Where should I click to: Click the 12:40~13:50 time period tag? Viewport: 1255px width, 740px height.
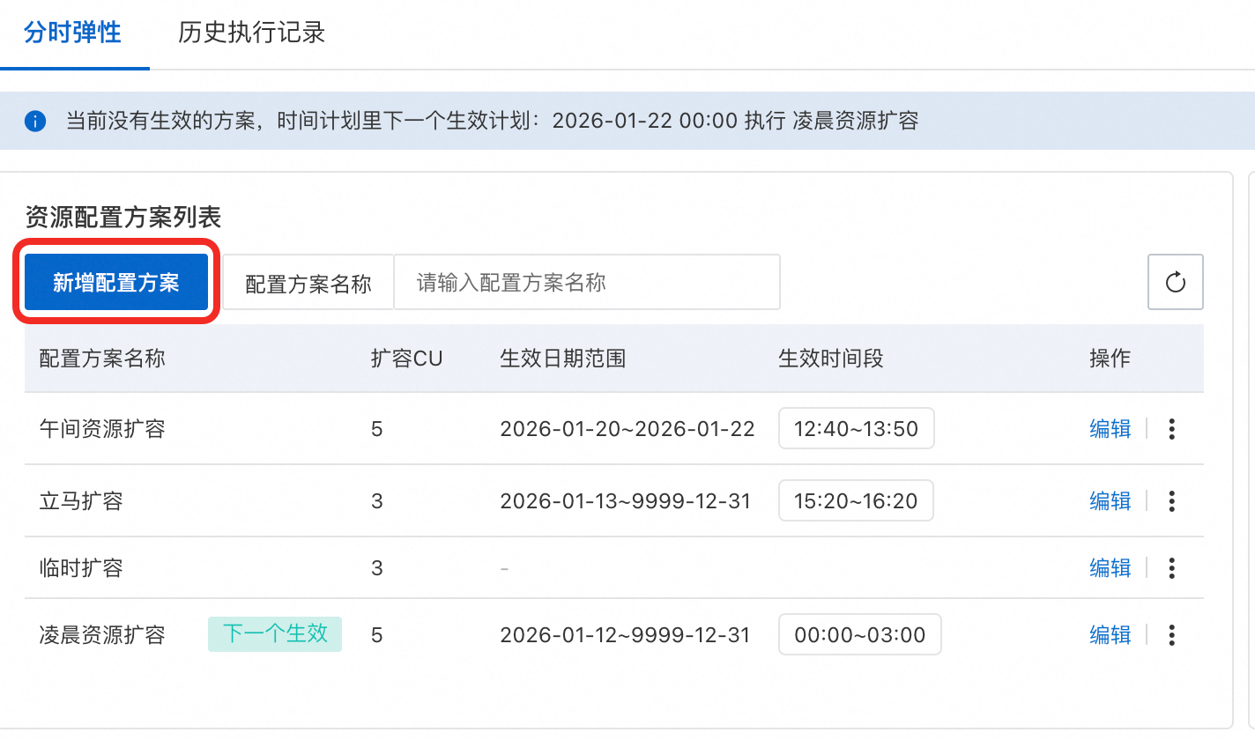click(856, 429)
